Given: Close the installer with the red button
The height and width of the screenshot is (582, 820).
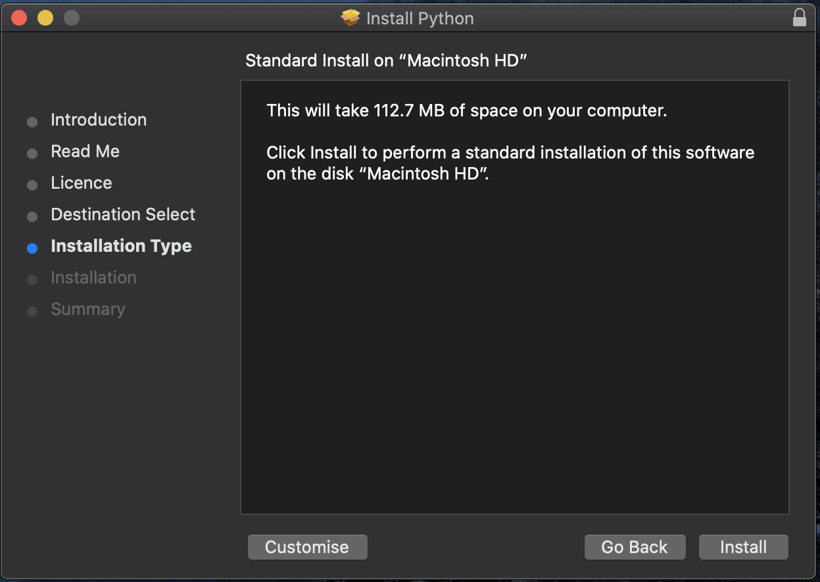Looking at the screenshot, I should 19,18.
